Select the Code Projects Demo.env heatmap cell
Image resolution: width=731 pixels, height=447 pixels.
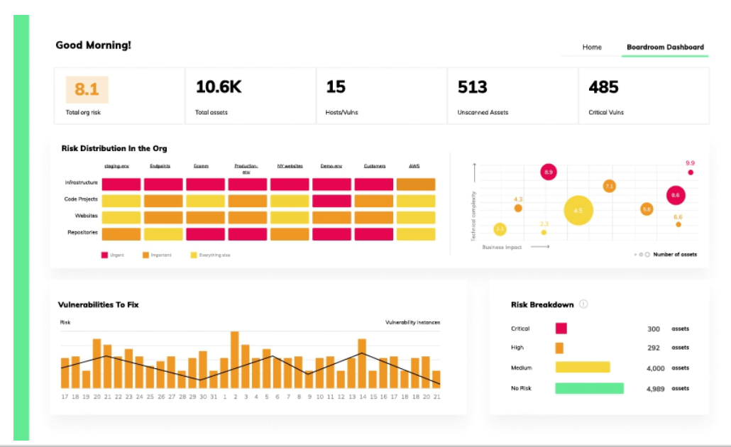[x=331, y=201]
